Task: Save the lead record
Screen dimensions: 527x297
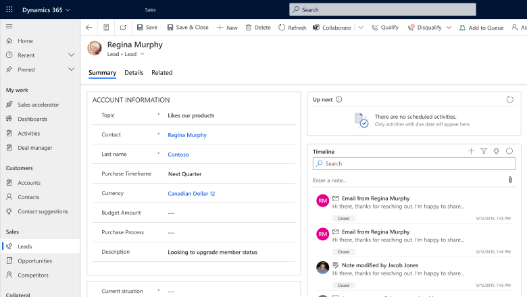Action: tap(147, 28)
